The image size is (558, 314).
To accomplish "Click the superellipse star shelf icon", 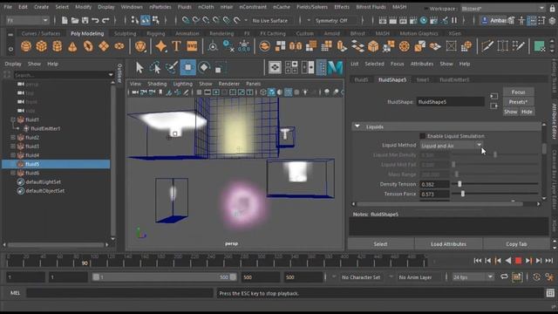I will pyautogui.click(x=160, y=46).
